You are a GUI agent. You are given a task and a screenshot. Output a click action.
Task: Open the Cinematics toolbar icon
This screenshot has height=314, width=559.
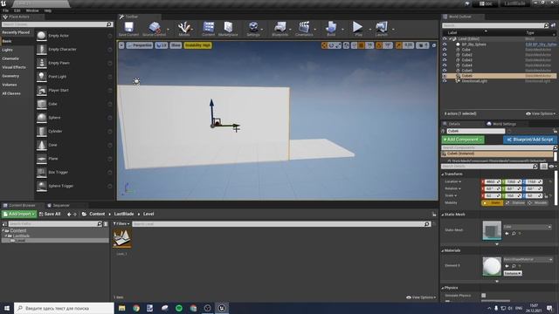pyautogui.click(x=304, y=29)
